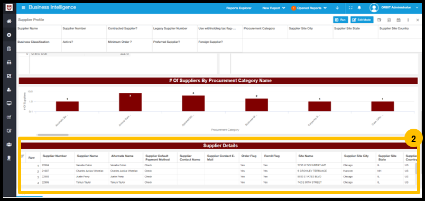Enter fullscreen with the expand icon
Image resolution: width=425 pixels, height=201 pixels.
click(x=350, y=8)
